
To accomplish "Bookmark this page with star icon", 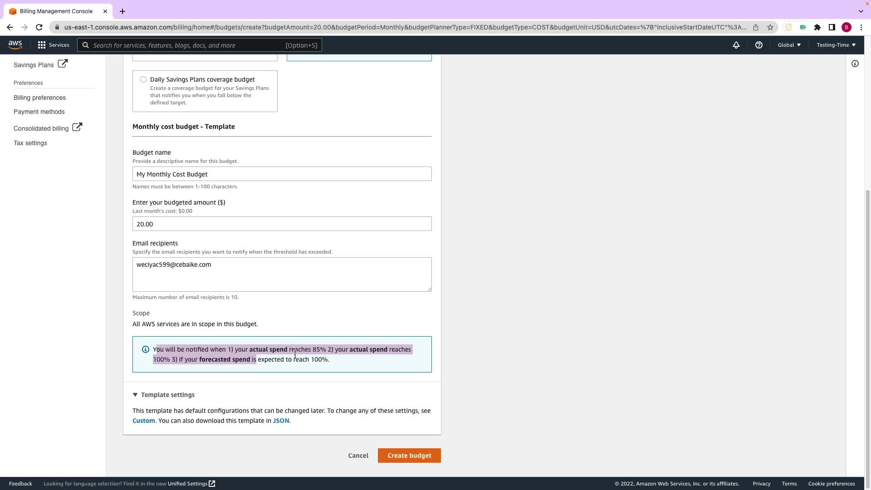I will pyautogui.click(x=770, y=27).
